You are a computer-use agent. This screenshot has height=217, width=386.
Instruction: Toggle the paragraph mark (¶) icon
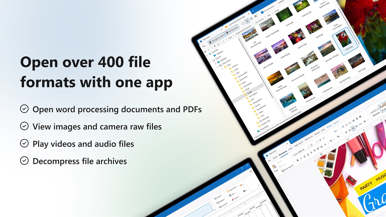pyautogui.click(x=360, y=117)
